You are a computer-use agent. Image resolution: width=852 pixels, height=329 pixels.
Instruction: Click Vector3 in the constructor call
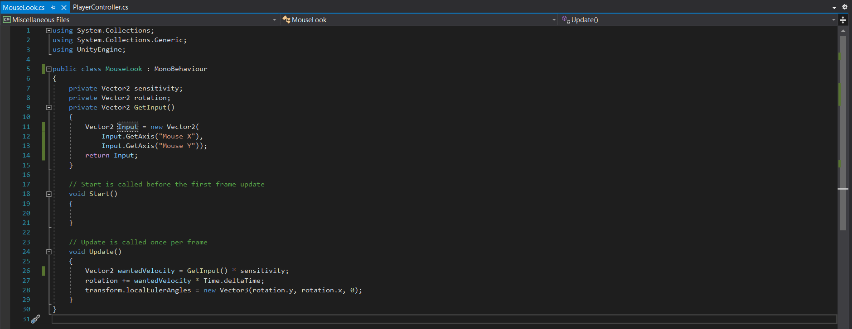pos(234,290)
